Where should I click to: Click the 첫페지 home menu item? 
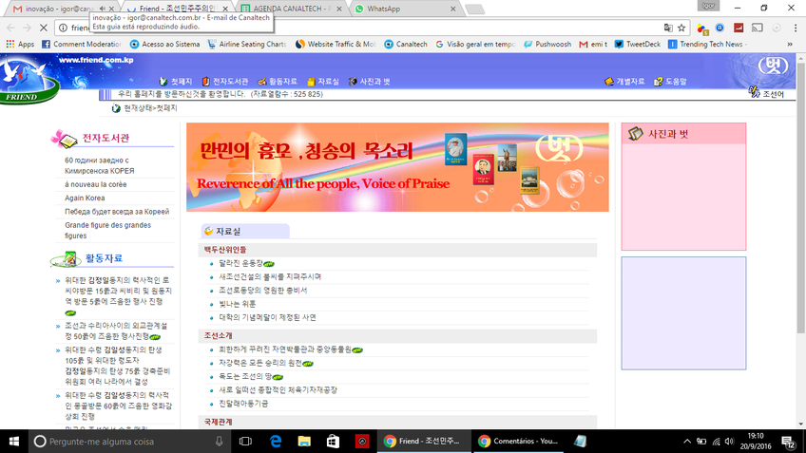coord(175,81)
